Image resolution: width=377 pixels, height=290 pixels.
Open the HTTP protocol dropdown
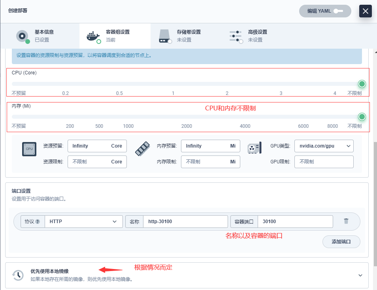(x=83, y=222)
